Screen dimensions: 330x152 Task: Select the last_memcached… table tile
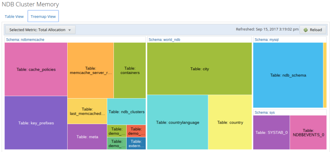(x=87, y=111)
